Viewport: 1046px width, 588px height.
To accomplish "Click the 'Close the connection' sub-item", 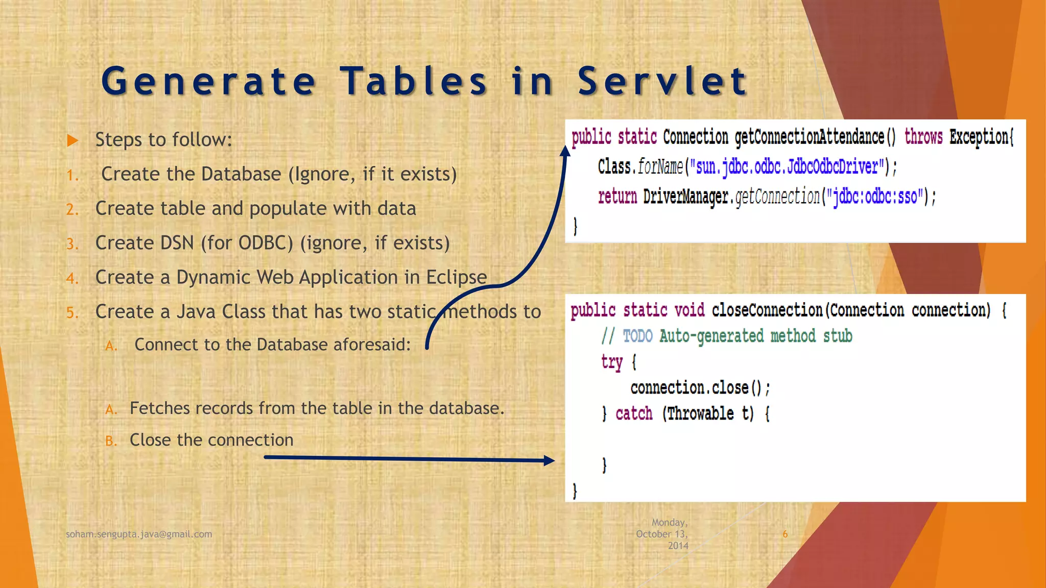I will 211,440.
